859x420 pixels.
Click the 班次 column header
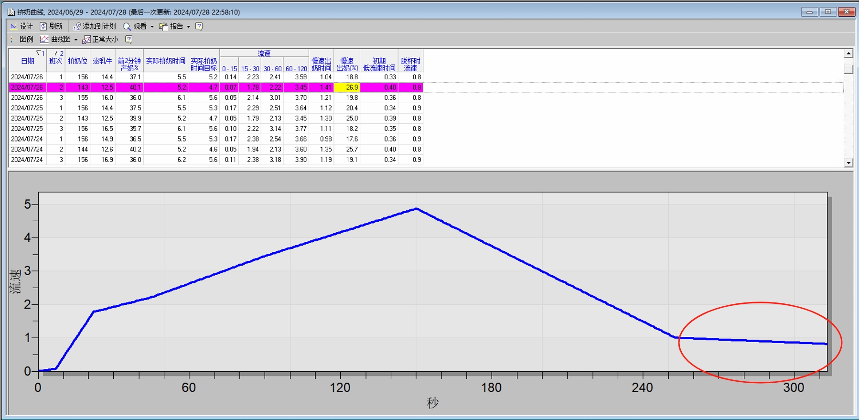pyautogui.click(x=56, y=61)
